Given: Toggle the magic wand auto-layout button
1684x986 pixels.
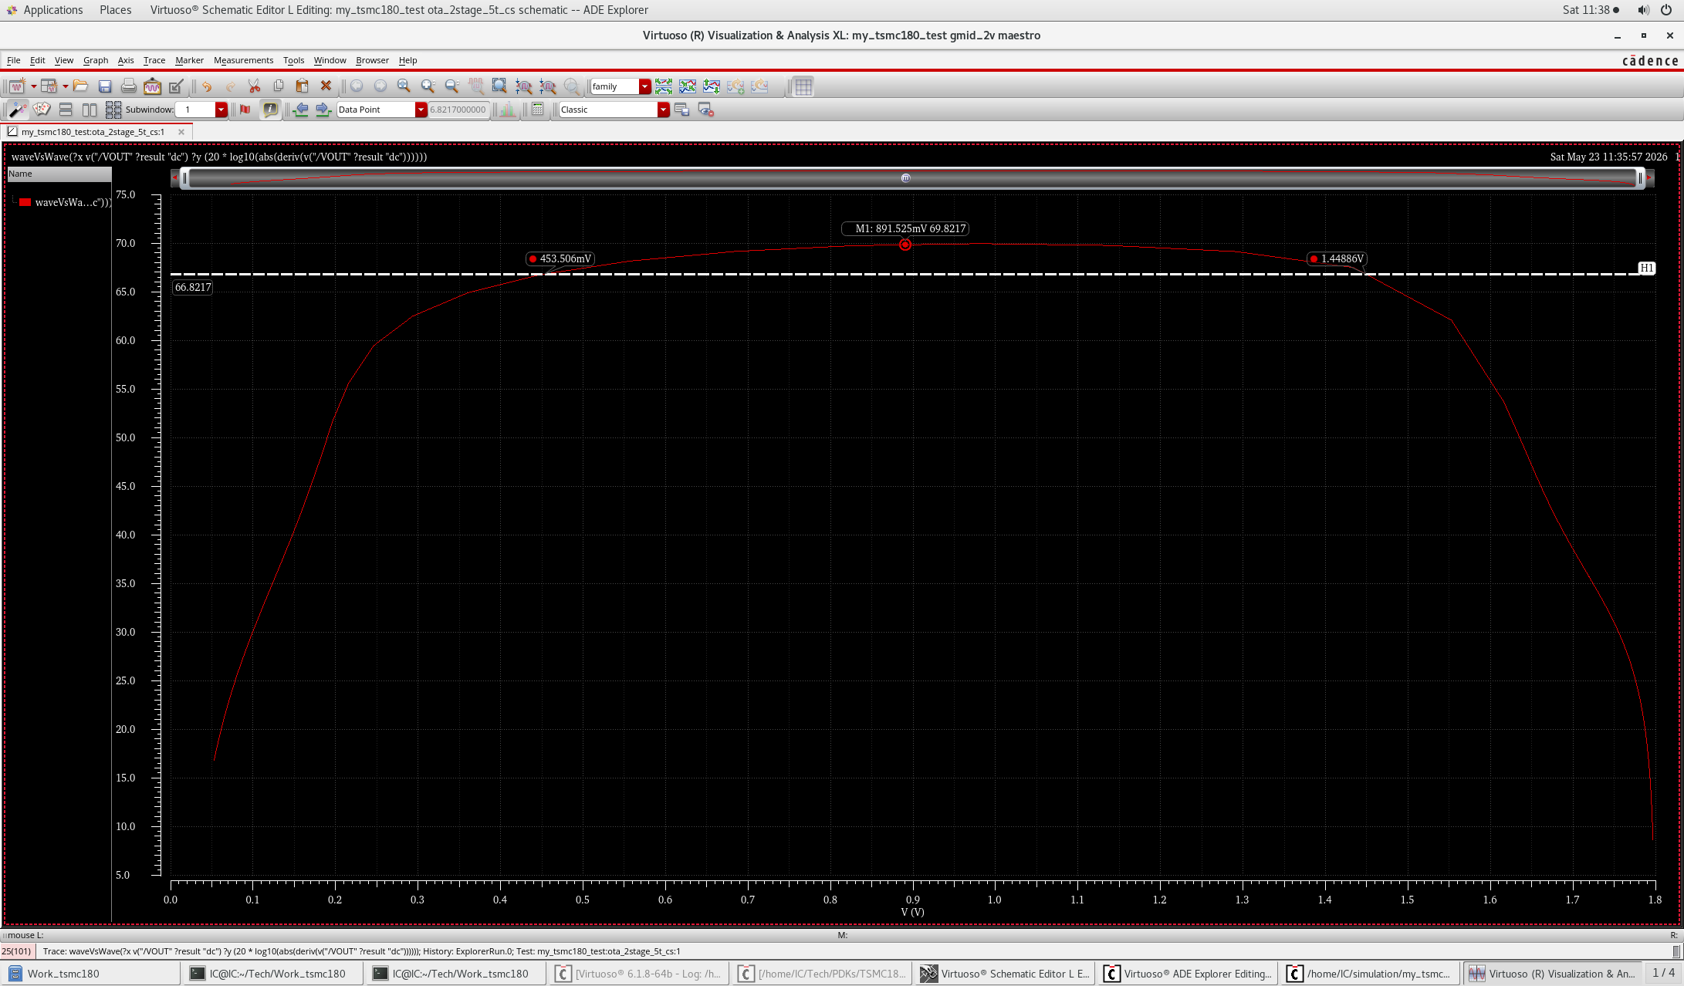Looking at the screenshot, I should 17,110.
